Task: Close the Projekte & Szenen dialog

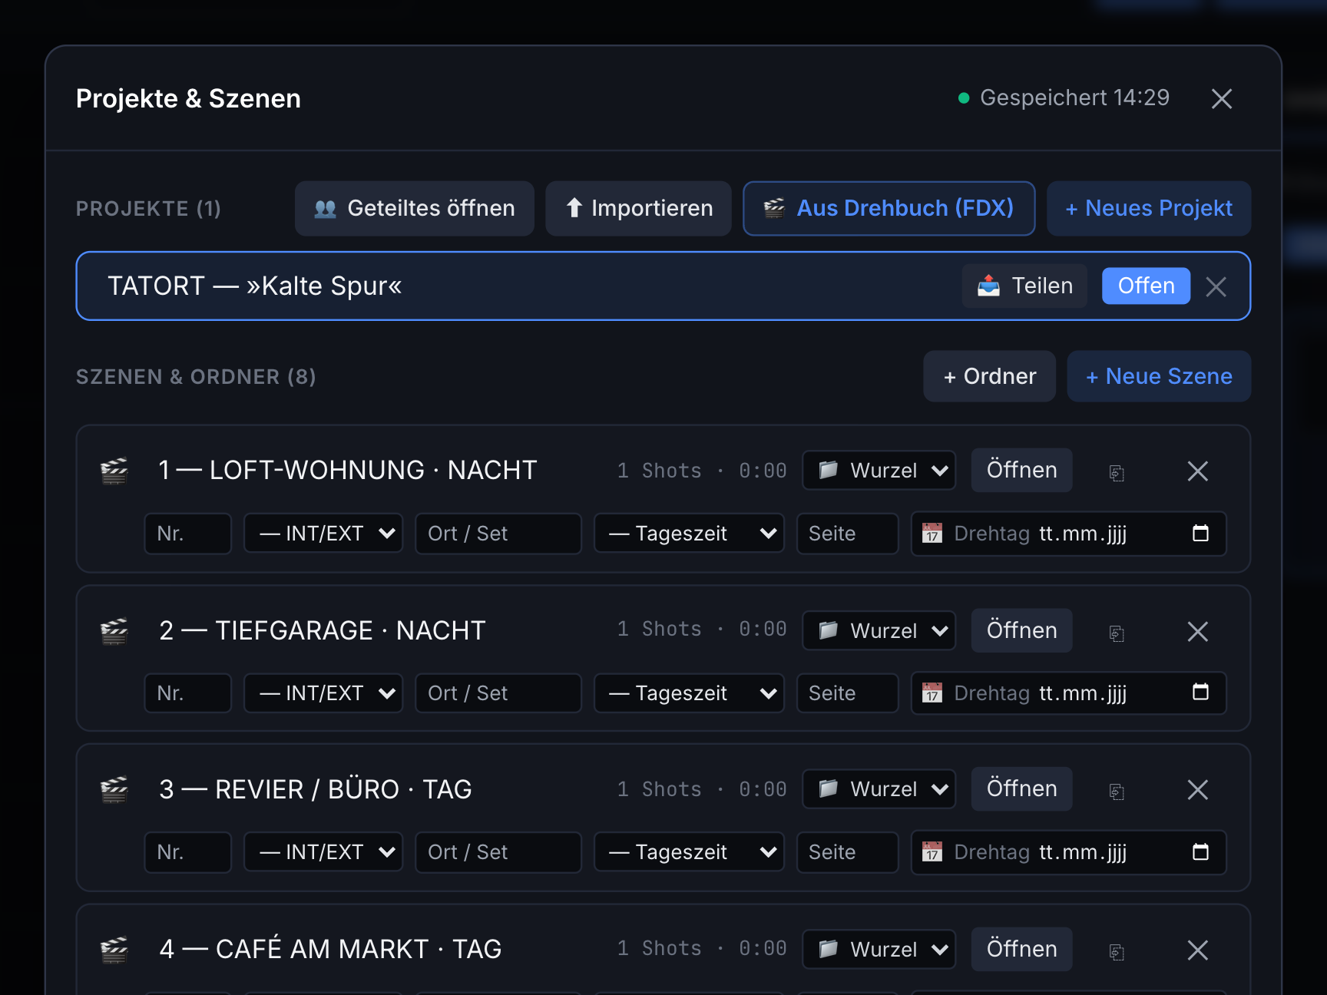Action: tap(1222, 98)
